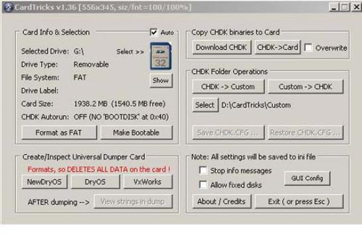Click the CardTricks app icon in title bar
This screenshot has width=362, height=252.
click(x=9, y=7)
